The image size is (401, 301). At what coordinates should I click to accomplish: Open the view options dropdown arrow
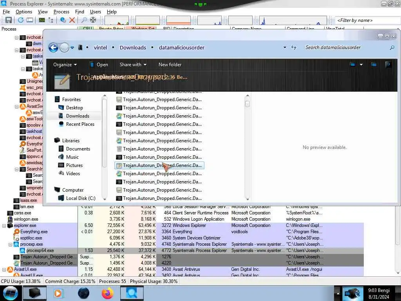point(361,65)
